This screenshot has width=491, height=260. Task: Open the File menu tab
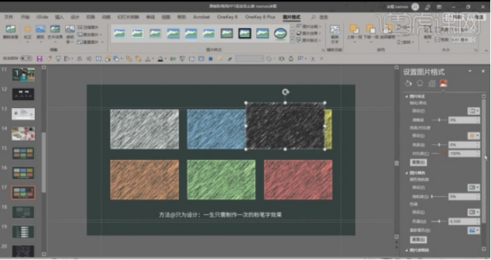(9, 17)
